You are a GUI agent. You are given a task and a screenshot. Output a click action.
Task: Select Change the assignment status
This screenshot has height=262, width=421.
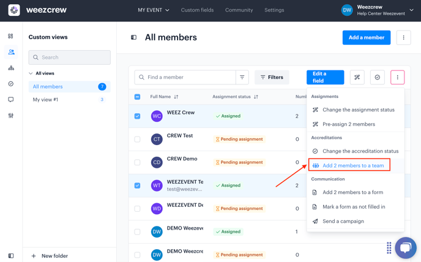pos(356,110)
